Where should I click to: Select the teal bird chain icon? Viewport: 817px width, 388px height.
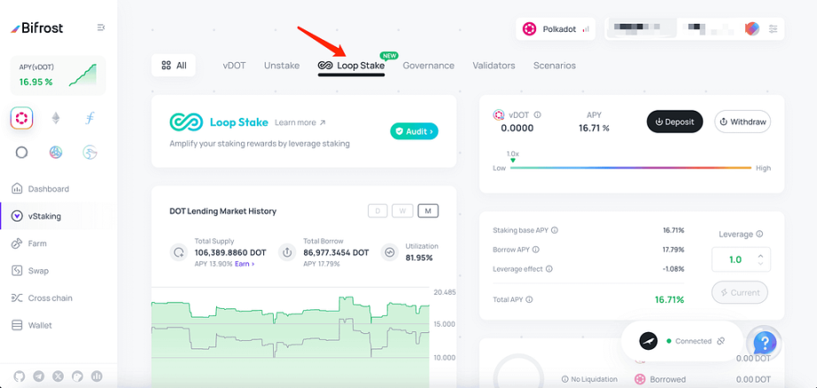(90, 152)
